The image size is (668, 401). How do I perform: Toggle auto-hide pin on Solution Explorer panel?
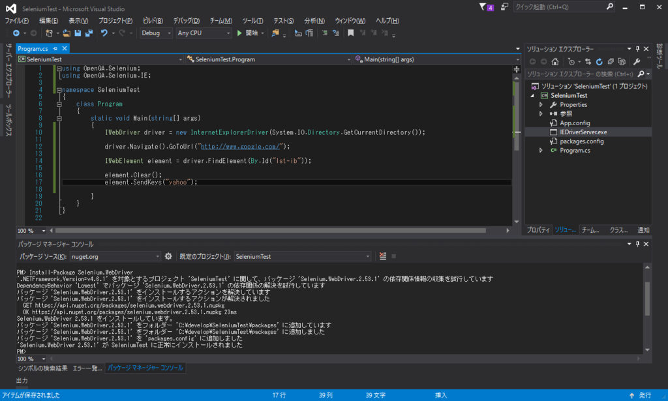637,49
